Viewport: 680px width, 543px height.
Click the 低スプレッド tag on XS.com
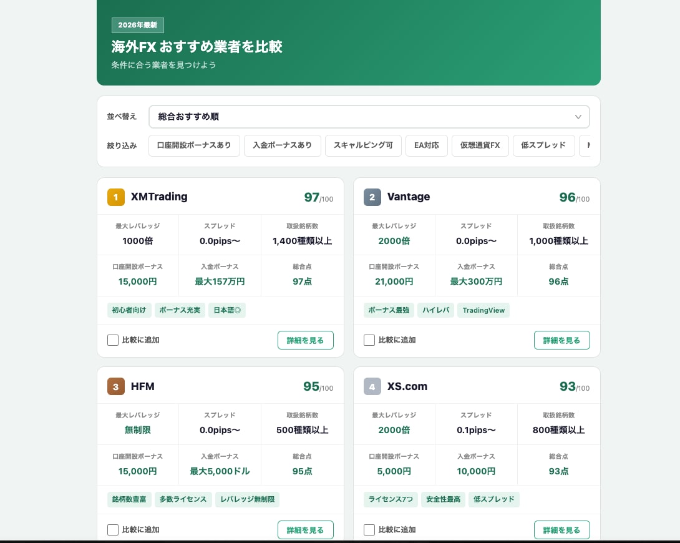[x=494, y=499]
